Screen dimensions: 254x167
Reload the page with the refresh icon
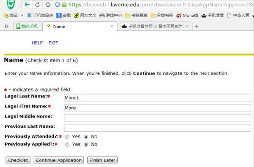[38, 5]
